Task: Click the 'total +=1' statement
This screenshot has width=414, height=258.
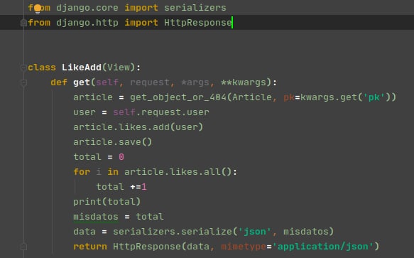Action: (x=121, y=187)
